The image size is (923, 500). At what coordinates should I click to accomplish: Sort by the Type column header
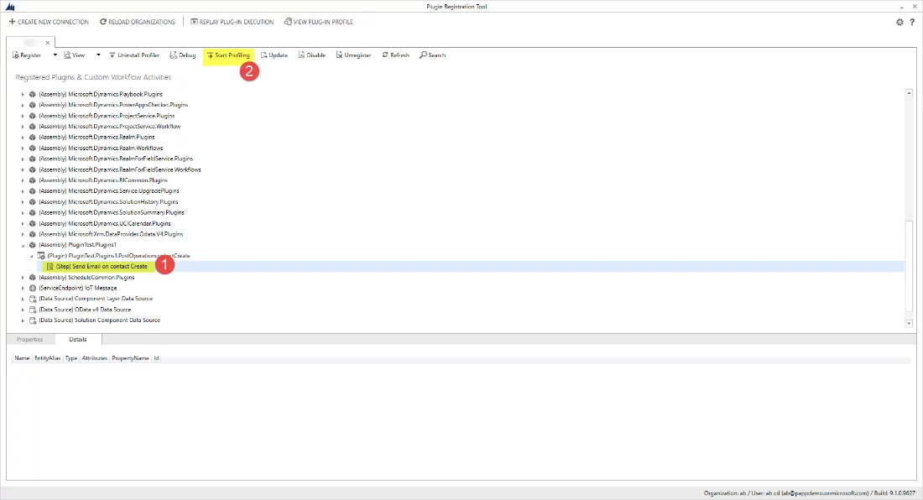click(x=71, y=358)
